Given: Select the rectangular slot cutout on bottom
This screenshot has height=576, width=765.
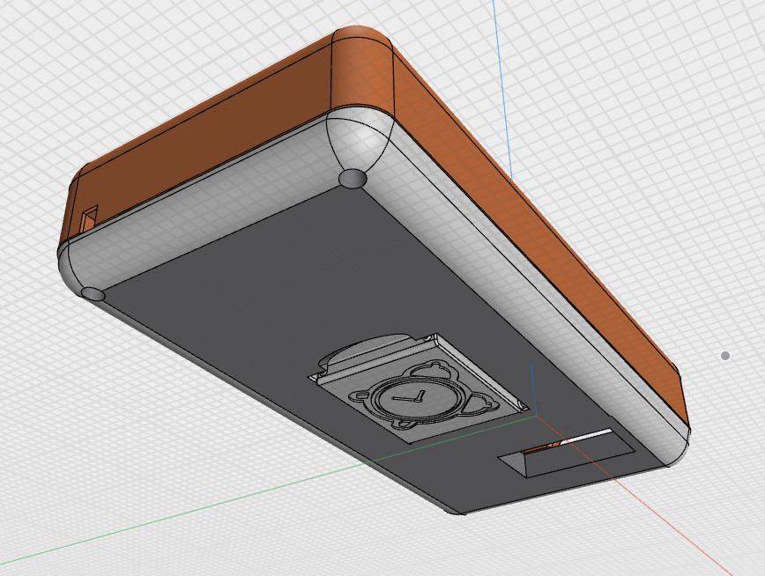Looking at the screenshot, I should point(566,454).
